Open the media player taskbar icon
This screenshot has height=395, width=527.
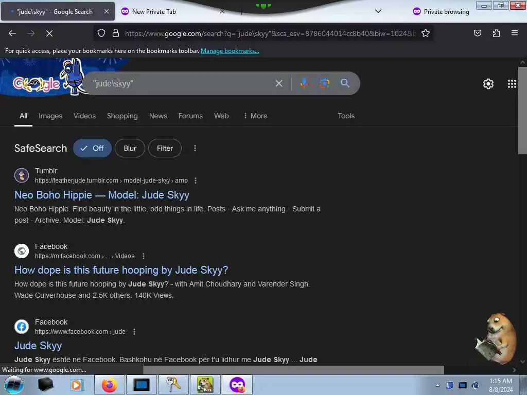(76, 385)
